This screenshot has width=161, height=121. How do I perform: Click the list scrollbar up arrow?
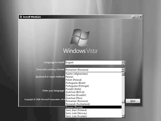pos(123,74)
